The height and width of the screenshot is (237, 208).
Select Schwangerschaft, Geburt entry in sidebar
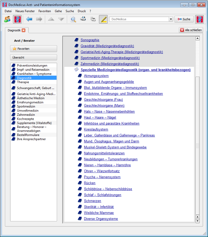[x=34, y=88]
